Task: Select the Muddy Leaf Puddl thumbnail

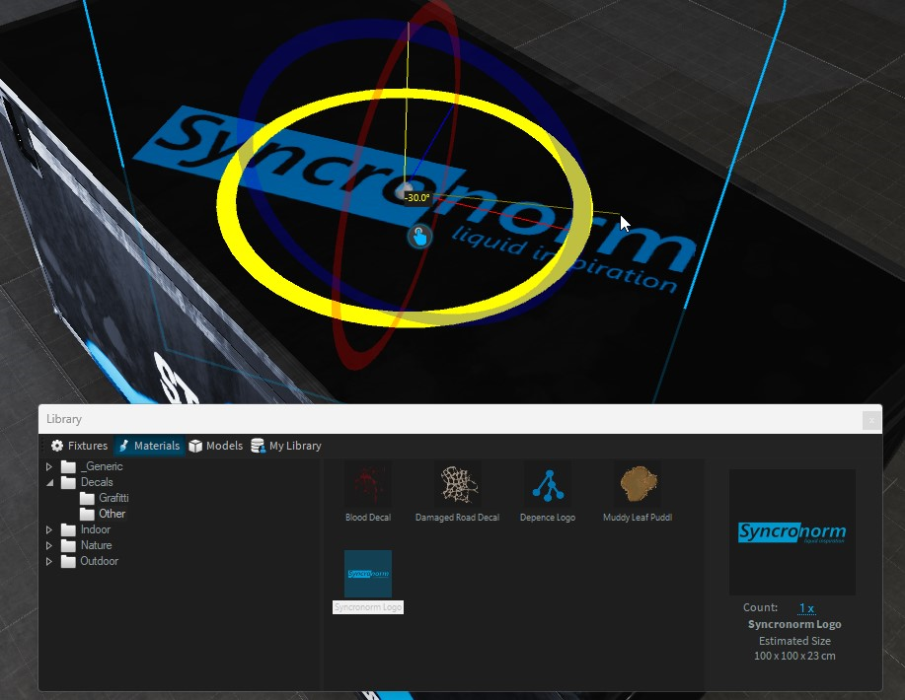Action: [638, 484]
